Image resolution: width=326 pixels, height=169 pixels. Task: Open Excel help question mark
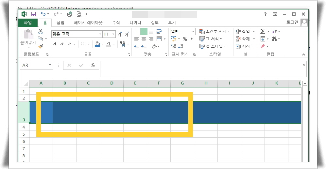[265, 14]
